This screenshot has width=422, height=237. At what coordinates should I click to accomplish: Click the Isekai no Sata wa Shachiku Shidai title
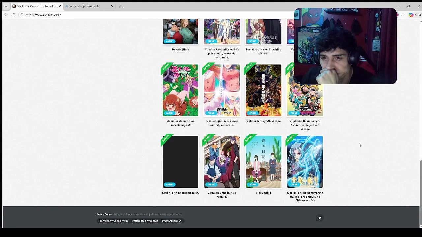(263, 51)
